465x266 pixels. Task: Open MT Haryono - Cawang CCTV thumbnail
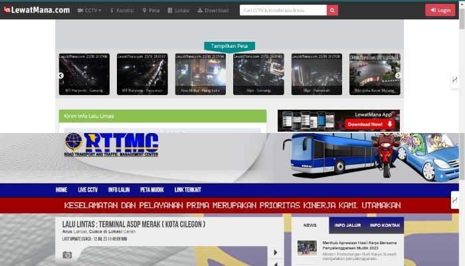(x=84, y=74)
